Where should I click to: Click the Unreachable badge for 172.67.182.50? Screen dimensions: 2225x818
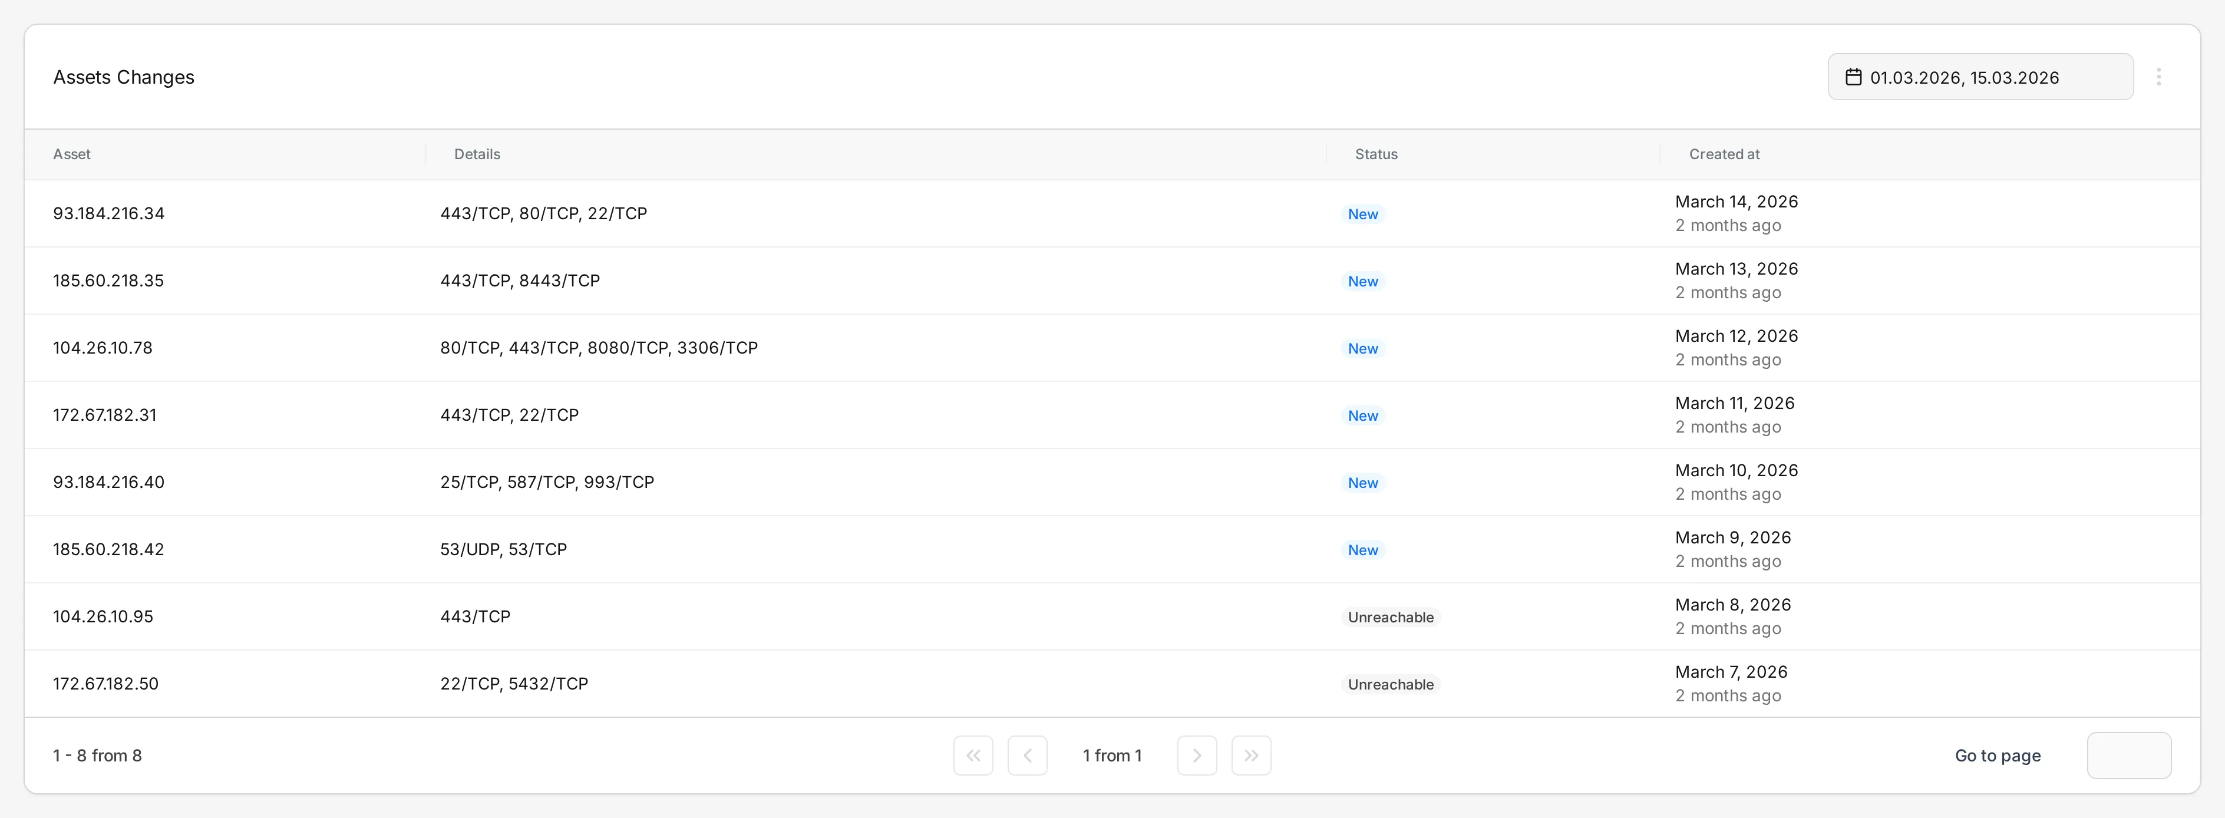coord(1391,683)
